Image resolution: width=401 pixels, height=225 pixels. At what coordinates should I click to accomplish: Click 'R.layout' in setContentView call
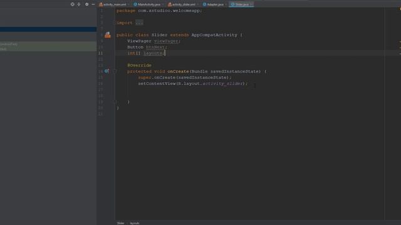(x=189, y=84)
